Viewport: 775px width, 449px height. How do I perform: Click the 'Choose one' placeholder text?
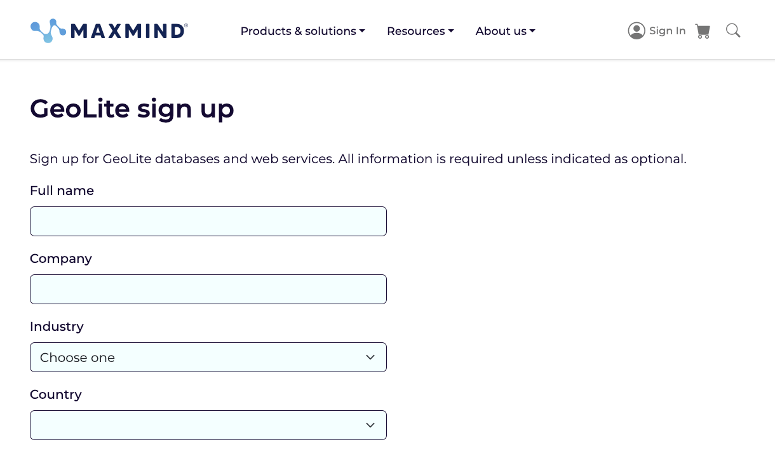pos(77,358)
